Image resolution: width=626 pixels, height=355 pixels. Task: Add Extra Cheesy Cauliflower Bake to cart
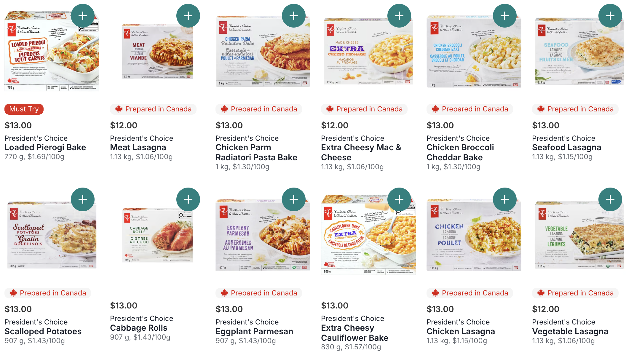point(399,199)
